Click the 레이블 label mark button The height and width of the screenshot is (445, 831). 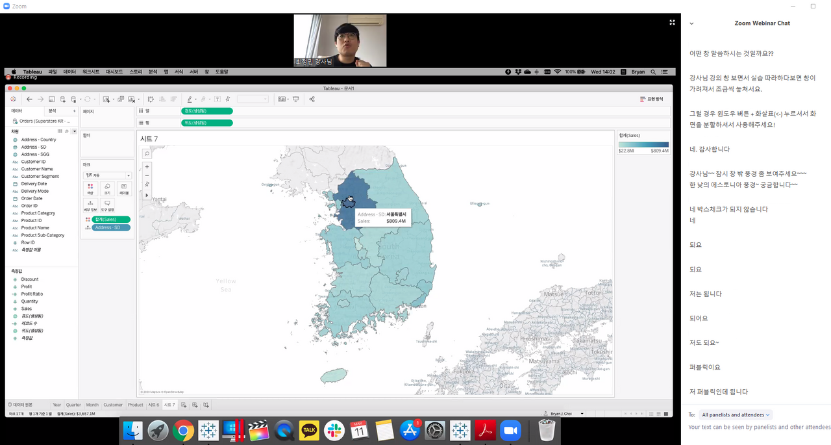pos(124,188)
